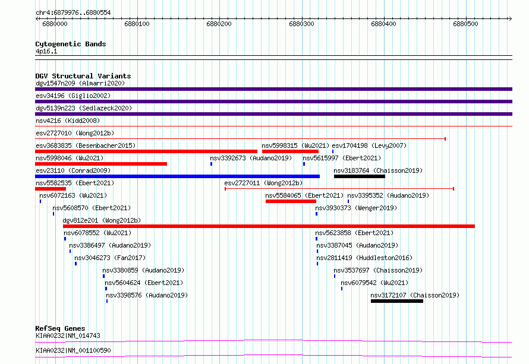Click nsv5998315 (Wu2021) variant label

coord(295,145)
